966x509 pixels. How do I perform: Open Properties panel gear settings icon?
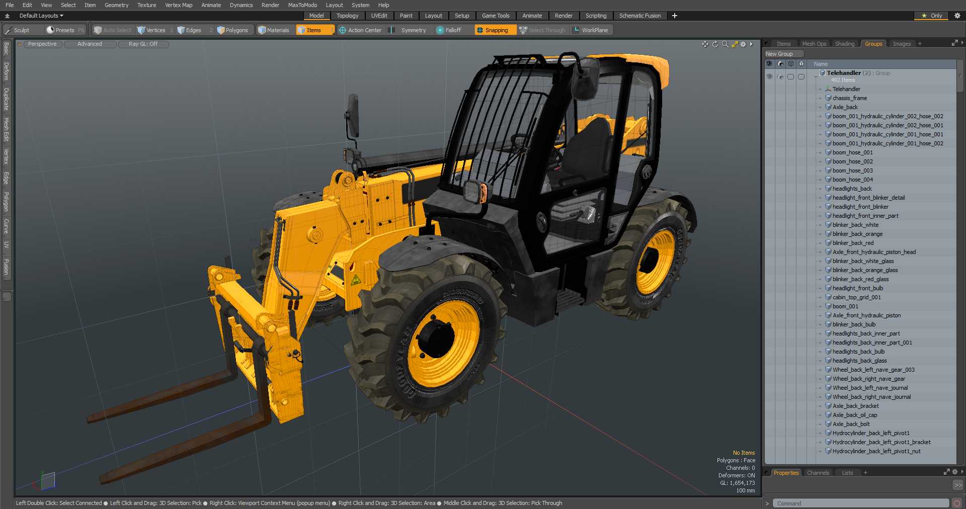[x=955, y=472]
